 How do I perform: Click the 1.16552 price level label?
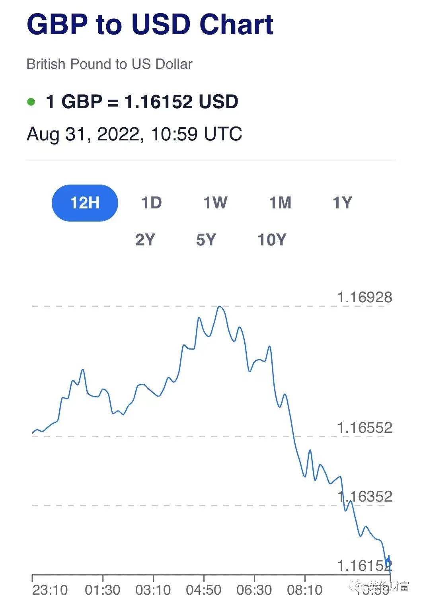point(365,428)
